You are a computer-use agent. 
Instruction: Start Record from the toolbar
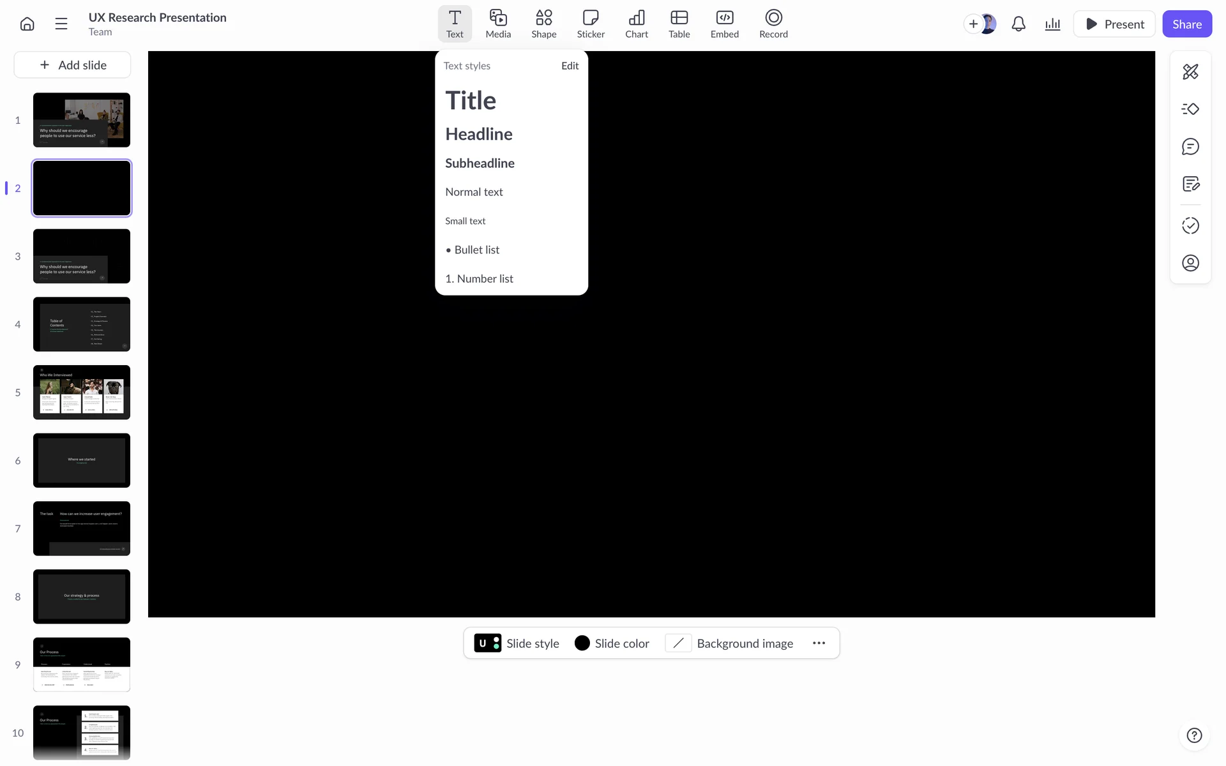point(773,24)
